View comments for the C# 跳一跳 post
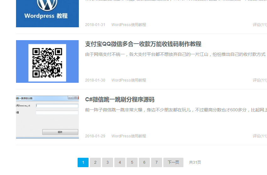 click(x=259, y=136)
